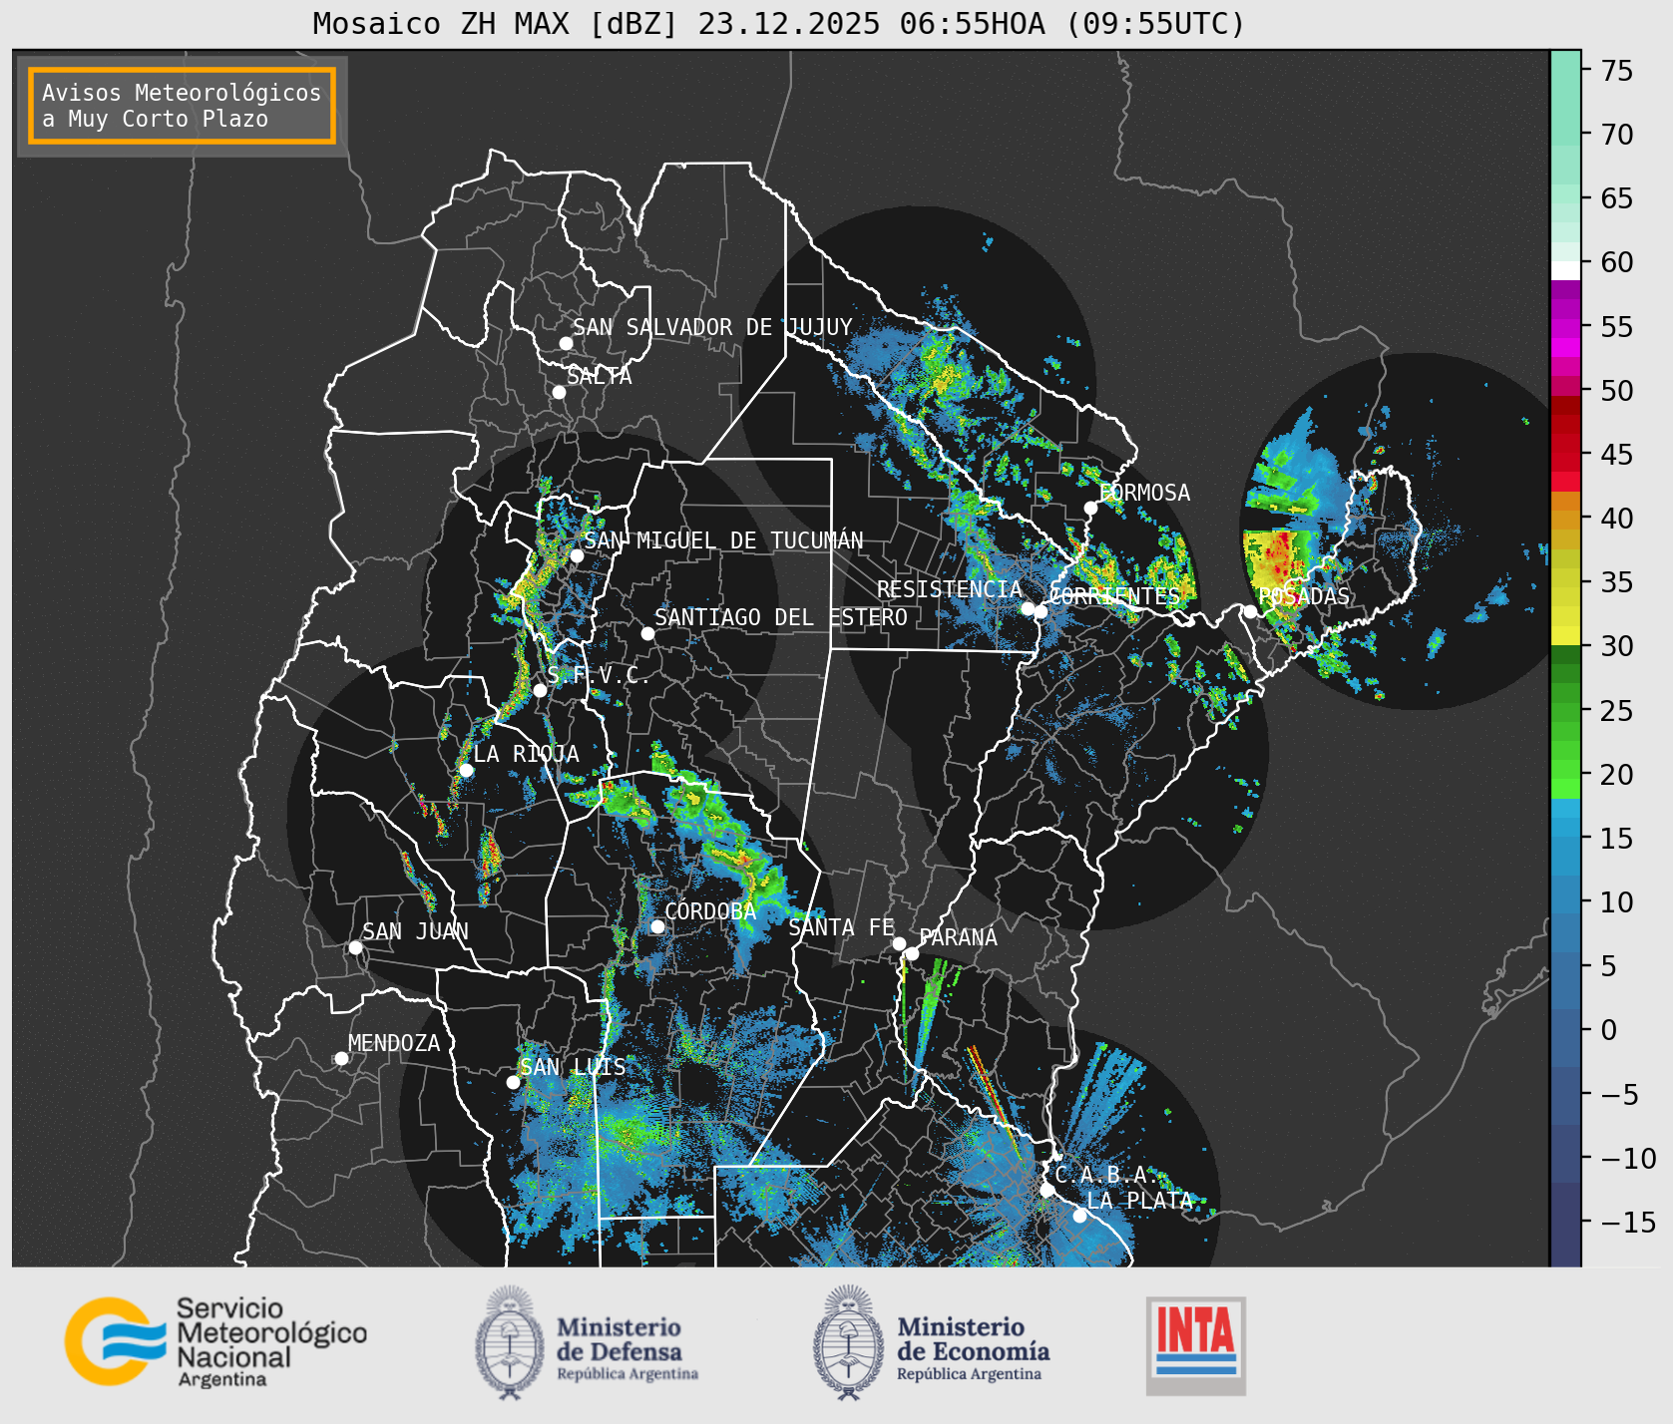
Task: Select the POSADAS city label
Action: point(1304,596)
